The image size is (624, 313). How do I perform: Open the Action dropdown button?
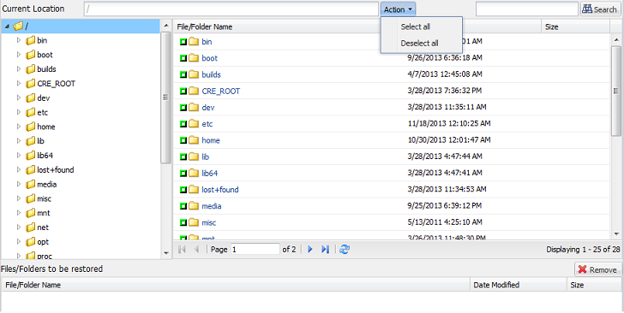point(399,9)
